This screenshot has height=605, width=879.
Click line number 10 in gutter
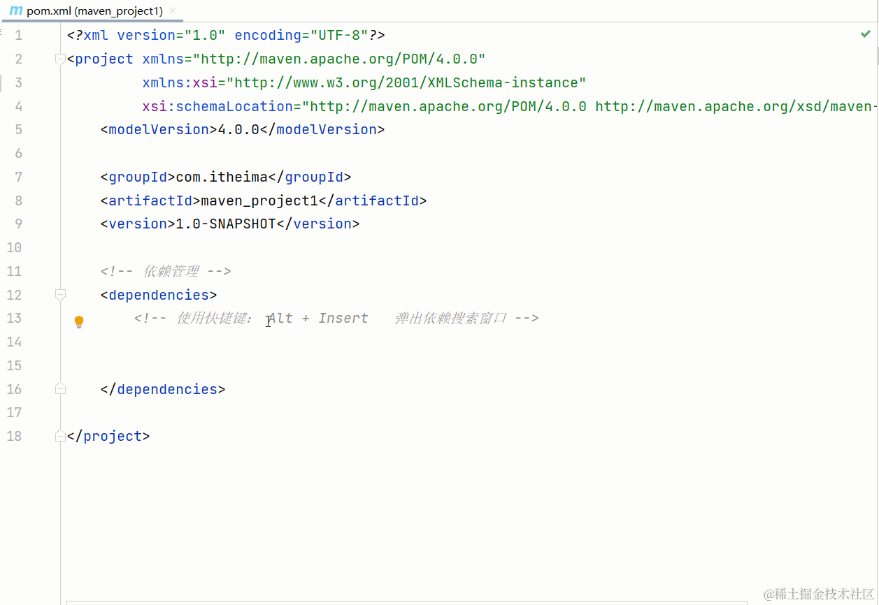(14, 247)
